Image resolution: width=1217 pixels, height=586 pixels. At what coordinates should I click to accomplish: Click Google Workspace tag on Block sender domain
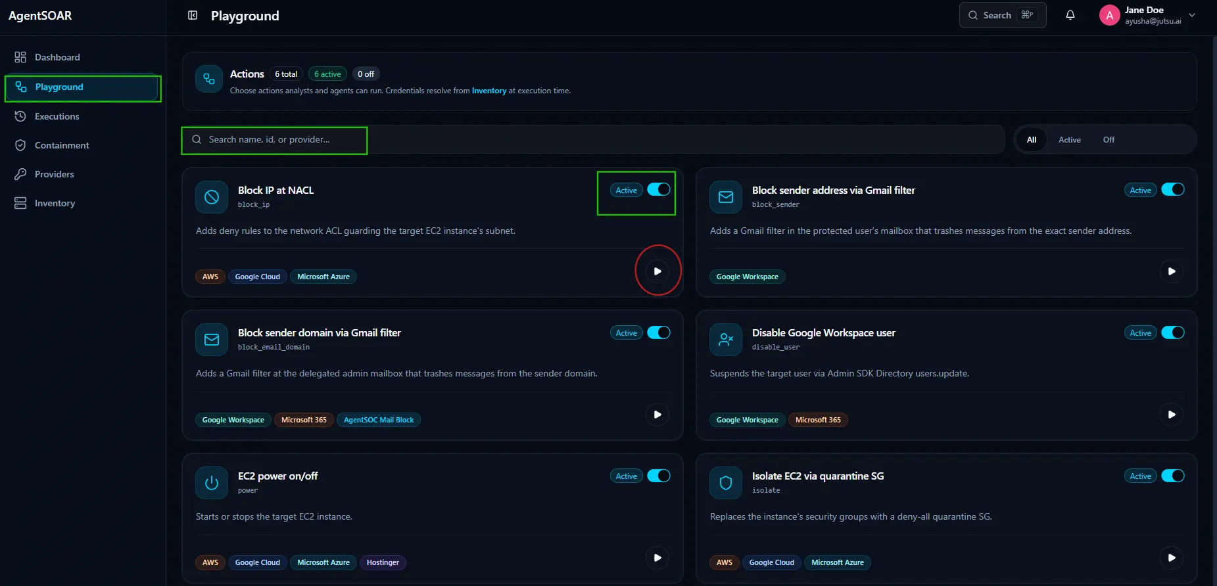click(x=233, y=420)
